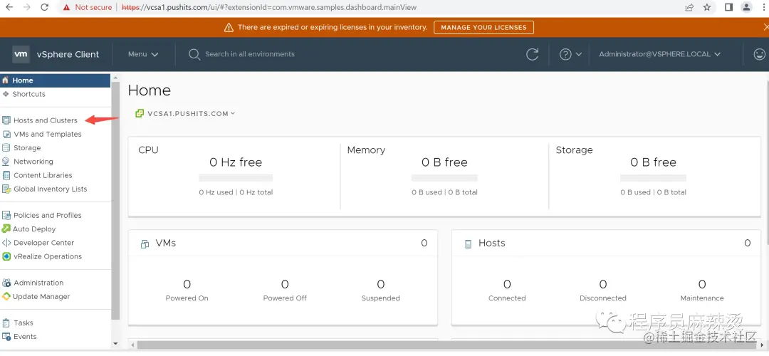The width and height of the screenshot is (769, 356).
Task: Click the Connected hosts count
Action: tap(507, 284)
